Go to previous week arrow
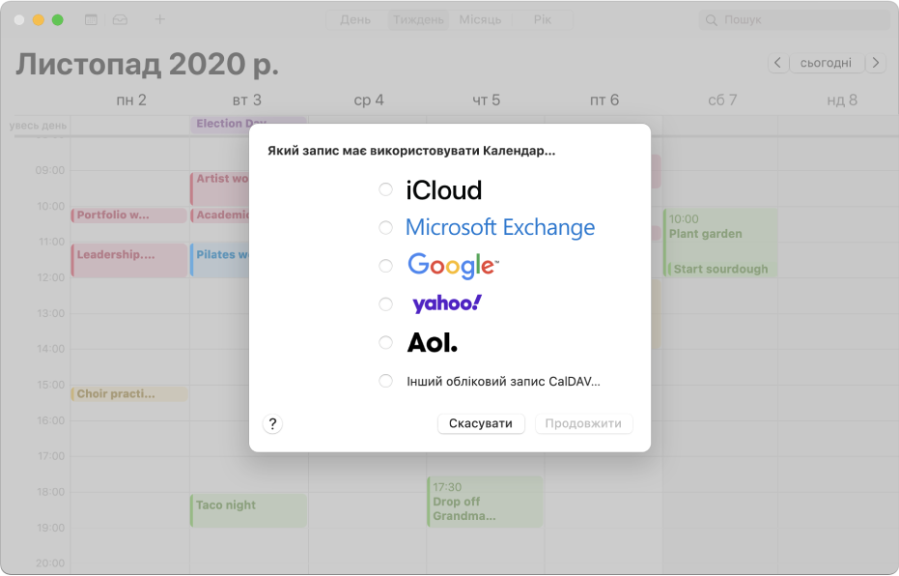The image size is (899, 576). (777, 63)
